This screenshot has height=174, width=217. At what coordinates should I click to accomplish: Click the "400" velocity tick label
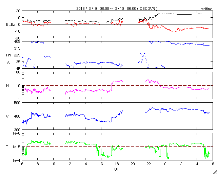pos(18,116)
